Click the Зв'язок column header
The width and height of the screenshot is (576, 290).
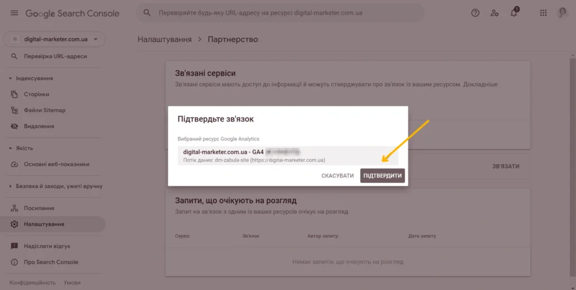251,236
